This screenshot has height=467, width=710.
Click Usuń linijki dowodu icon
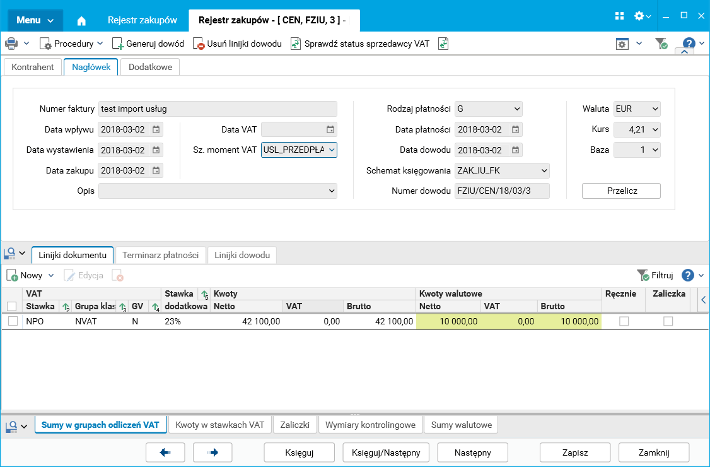[199, 44]
